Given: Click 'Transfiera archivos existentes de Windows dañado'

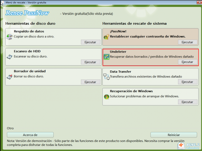Looking at the screenshot, I should coord(146,77).
